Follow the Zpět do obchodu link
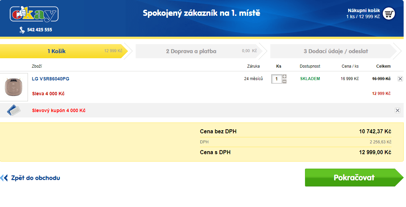The height and width of the screenshot is (207, 406). pos(36,178)
